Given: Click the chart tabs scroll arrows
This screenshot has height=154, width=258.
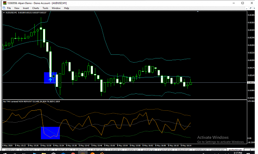Looking at the screenshot, I should coord(252,150).
